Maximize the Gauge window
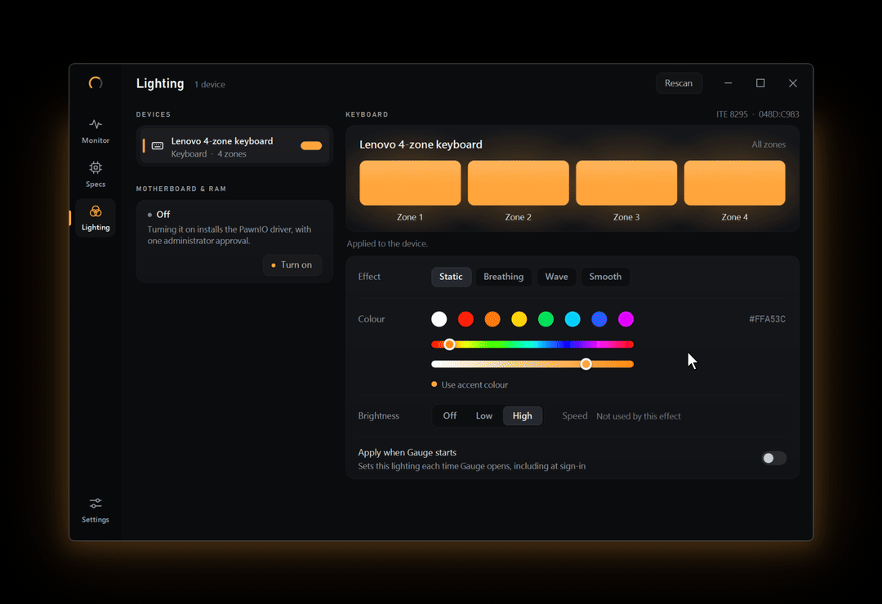 click(x=760, y=83)
